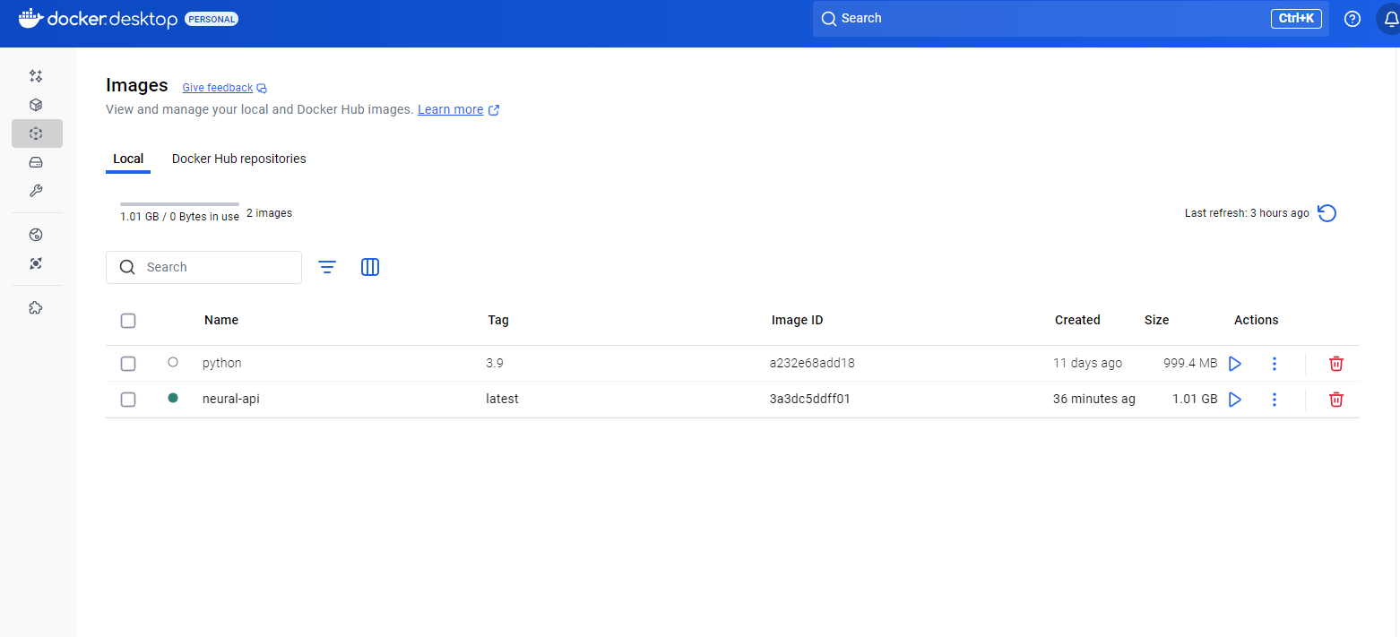Click the 1.01 GB size in neural-api row
Screen dimensions: 1400x637
point(1195,399)
